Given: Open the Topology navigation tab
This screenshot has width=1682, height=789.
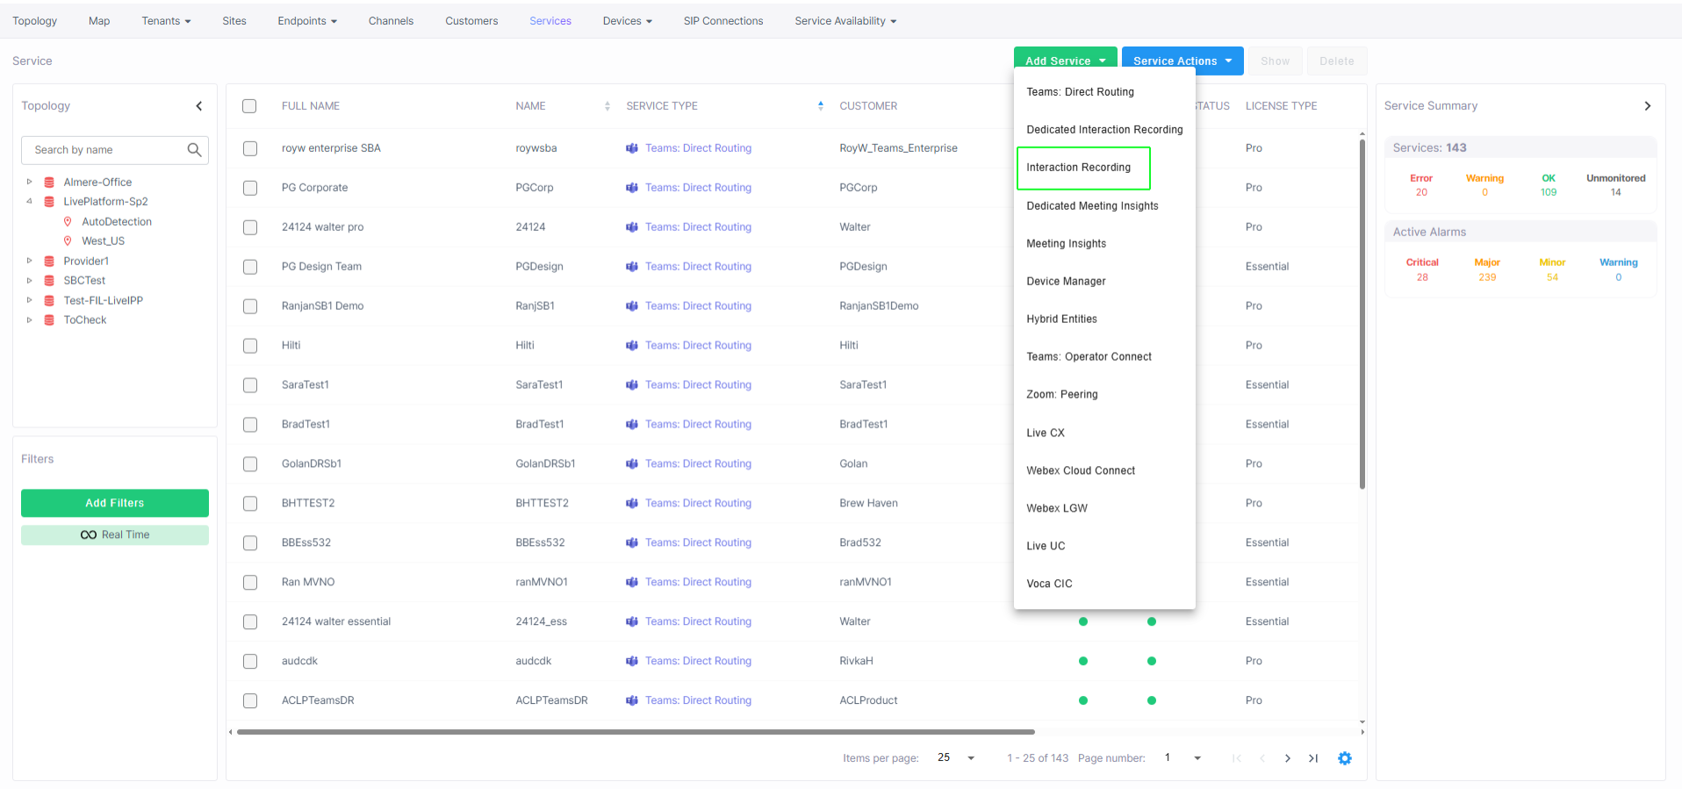Looking at the screenshot, I should [x=35, y=21].
